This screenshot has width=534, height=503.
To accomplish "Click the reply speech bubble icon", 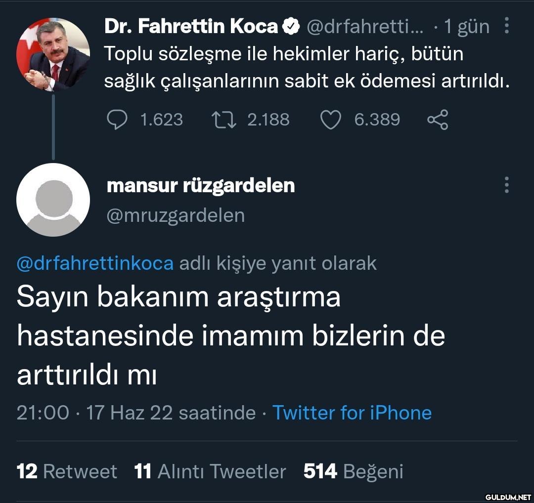I will coord(117,120).
